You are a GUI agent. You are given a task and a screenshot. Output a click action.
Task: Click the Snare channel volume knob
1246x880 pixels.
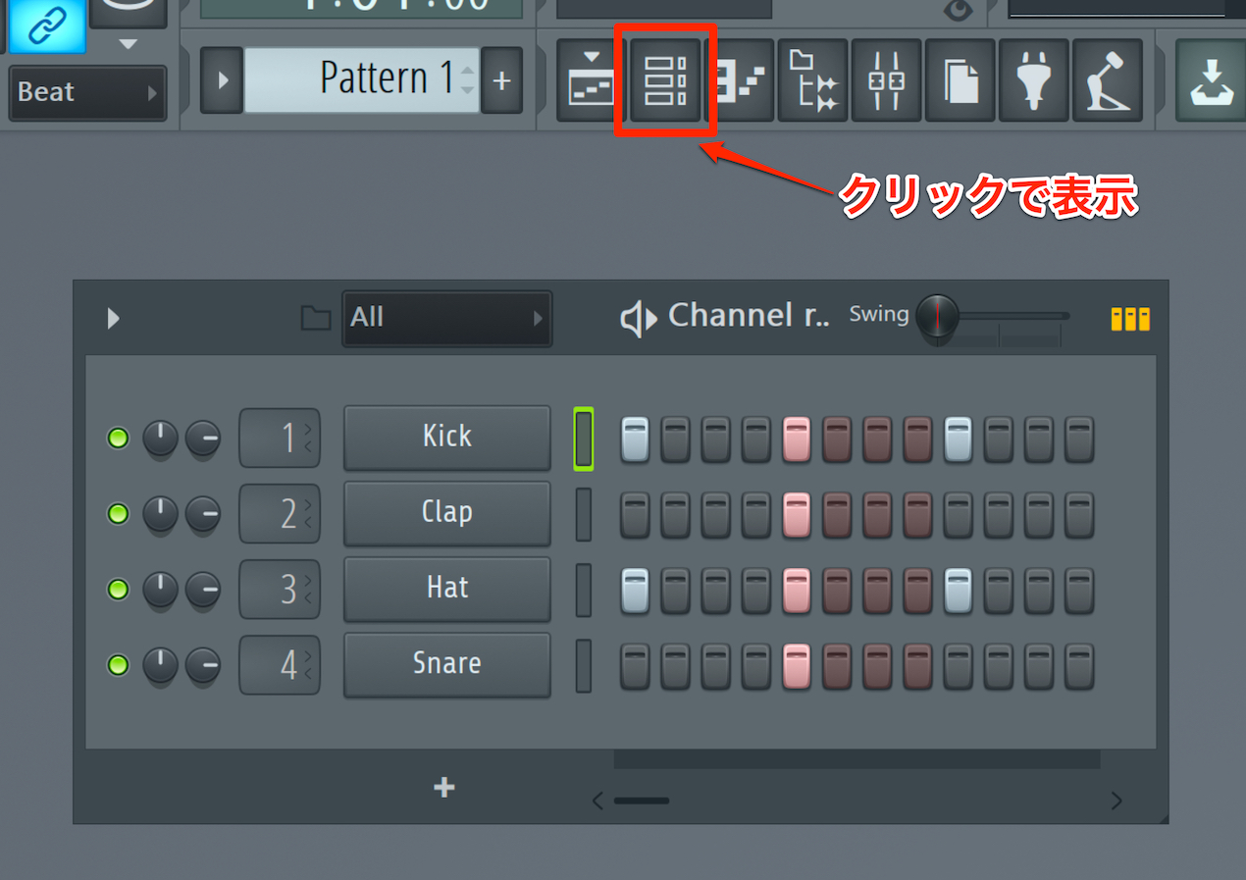[x=203, y=665]
